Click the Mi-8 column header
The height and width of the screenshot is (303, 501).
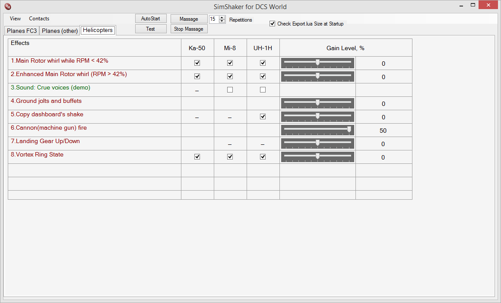230,48
